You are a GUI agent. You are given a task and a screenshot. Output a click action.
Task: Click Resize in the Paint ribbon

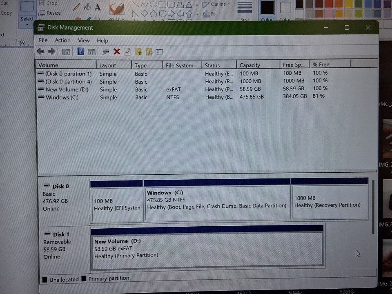click(x=50, y=13)
